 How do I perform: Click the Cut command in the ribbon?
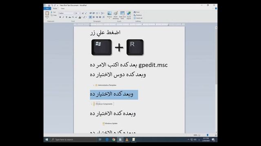(53, 12)
